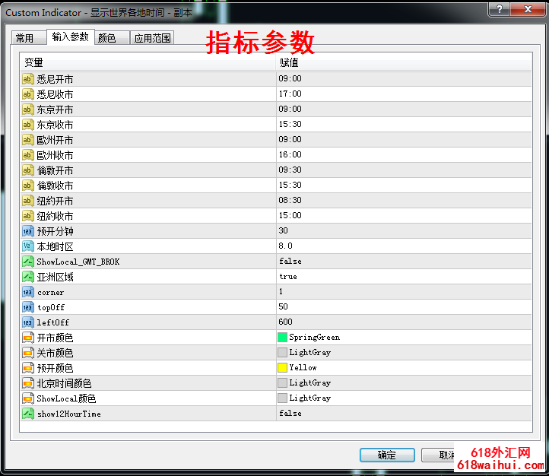
Task: Click the integer icon beside topOff
Action: [27, 307]
